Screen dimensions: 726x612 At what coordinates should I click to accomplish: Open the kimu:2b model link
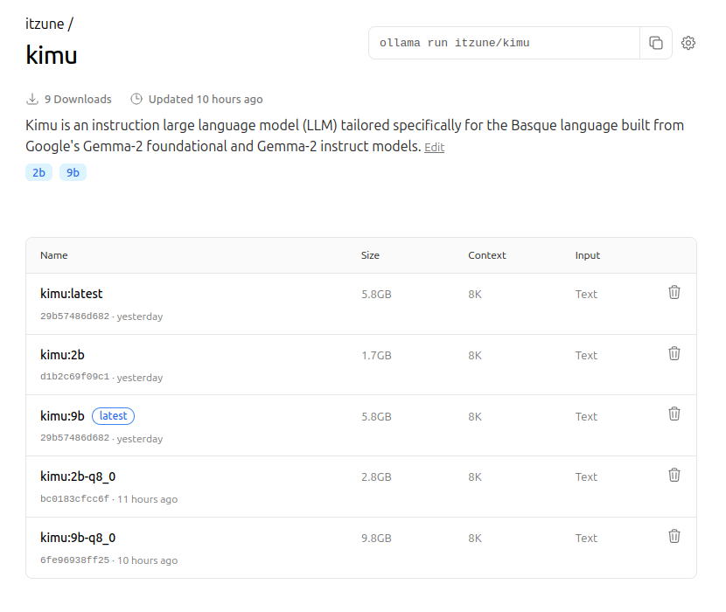[x=62, y=355]
